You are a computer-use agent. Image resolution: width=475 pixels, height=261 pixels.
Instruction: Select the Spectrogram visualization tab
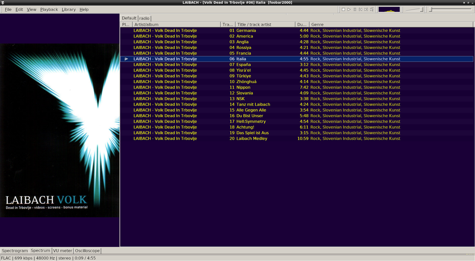15,251
